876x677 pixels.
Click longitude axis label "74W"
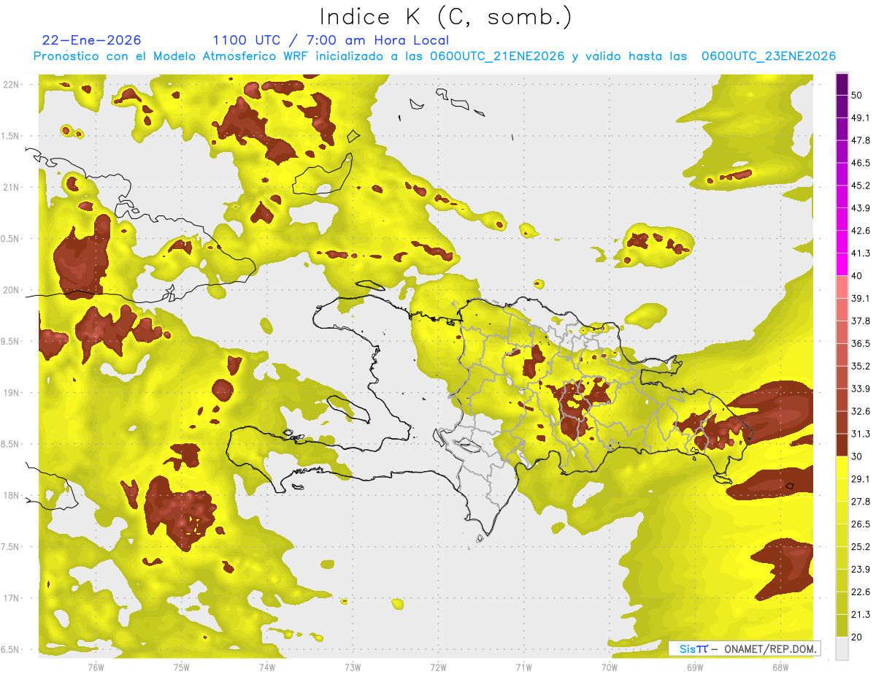point(267,668)
